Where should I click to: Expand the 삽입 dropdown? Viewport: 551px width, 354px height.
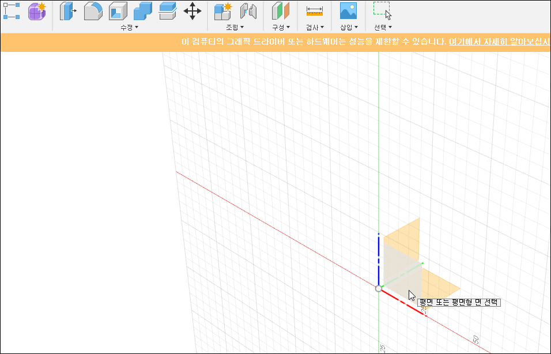[349, 27]
